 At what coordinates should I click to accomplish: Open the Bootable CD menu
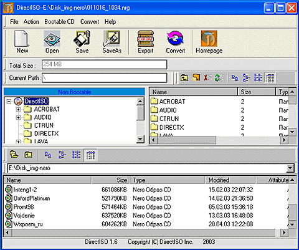tap(59, 22)
